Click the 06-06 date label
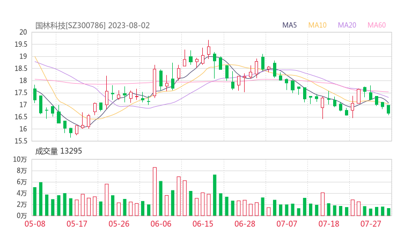 pos(161,224)
